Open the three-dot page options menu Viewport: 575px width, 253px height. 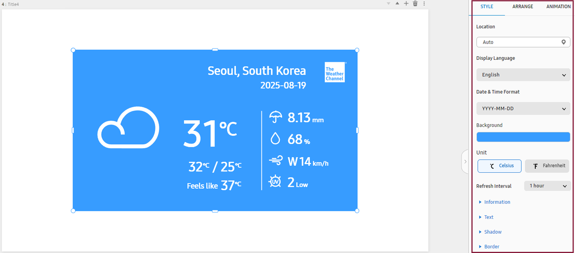(x=424, y=3)
